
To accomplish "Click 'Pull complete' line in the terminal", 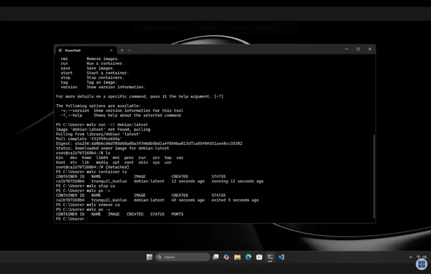I will (x=89, y=139).
